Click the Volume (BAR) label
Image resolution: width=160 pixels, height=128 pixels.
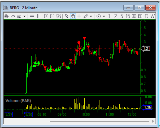pyautogui.click(x=18, y=101)
